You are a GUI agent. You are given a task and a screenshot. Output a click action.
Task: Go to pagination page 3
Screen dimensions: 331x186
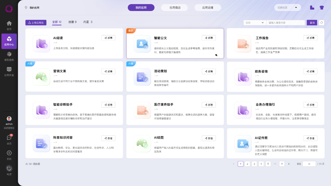coord(254,164)
